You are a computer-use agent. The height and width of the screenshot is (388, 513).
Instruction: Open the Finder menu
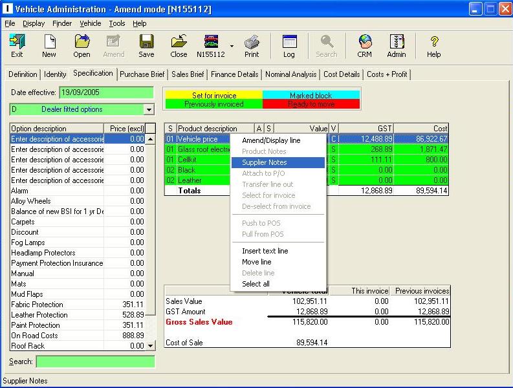[x=62, y=23]
